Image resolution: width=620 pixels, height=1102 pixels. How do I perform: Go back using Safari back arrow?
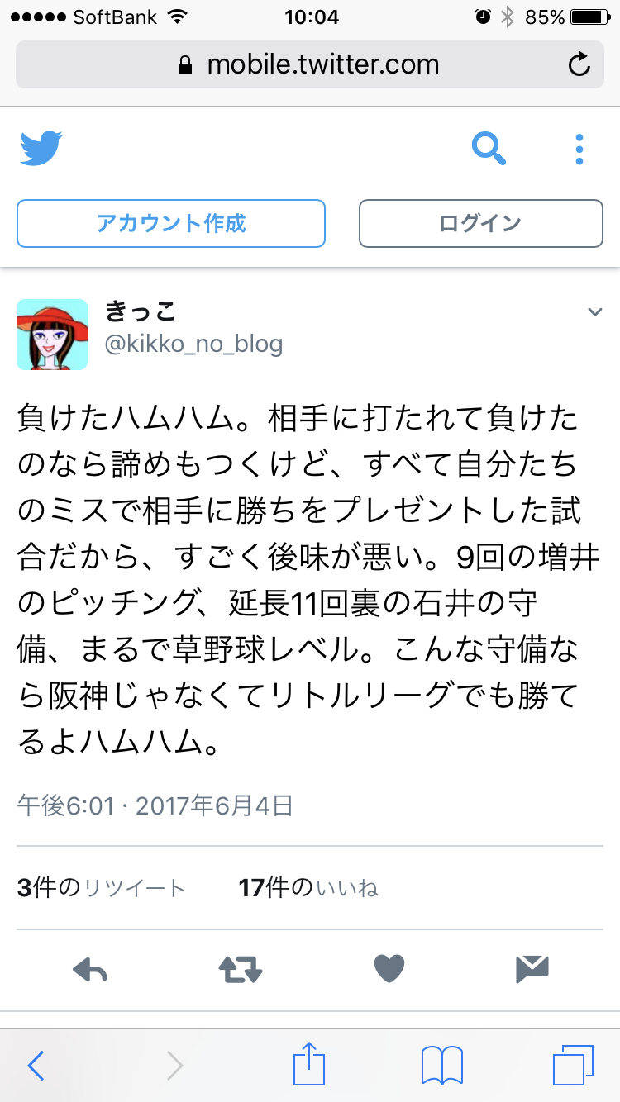[36, 1066]
